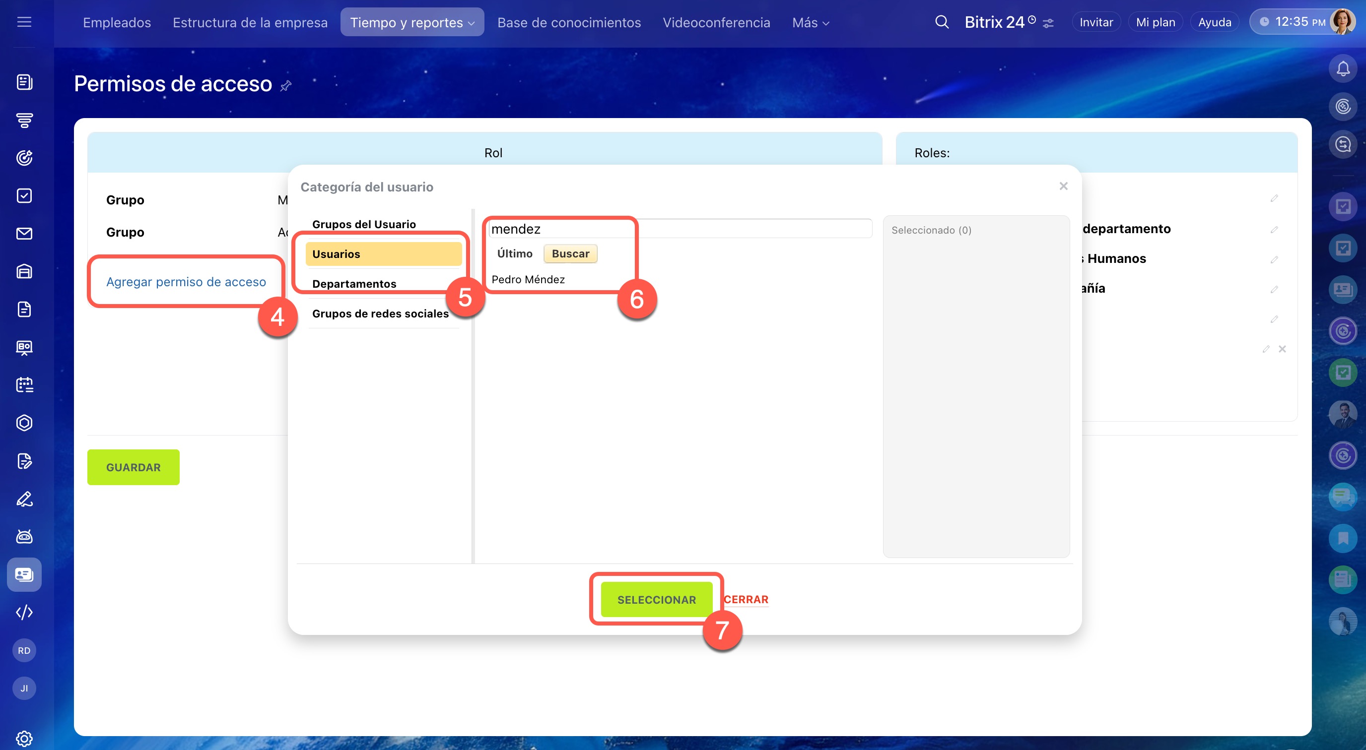Image resolution: width=1366 pixels, height=750 pixels.
Task: Expand the Más menu
Action: [x=810, y=22]
